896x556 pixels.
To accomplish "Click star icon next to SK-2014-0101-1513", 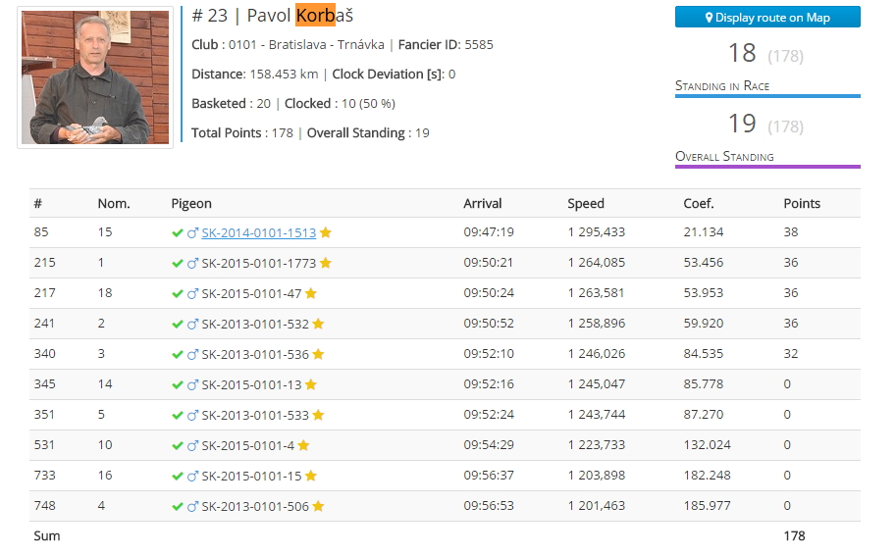I will click(326, 233).
